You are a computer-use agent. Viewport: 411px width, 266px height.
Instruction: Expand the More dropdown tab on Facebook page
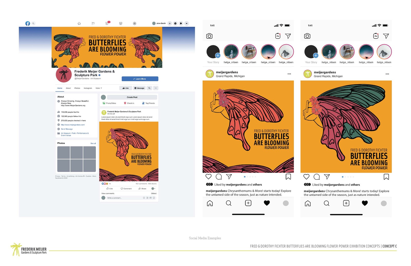click(99, 88)
